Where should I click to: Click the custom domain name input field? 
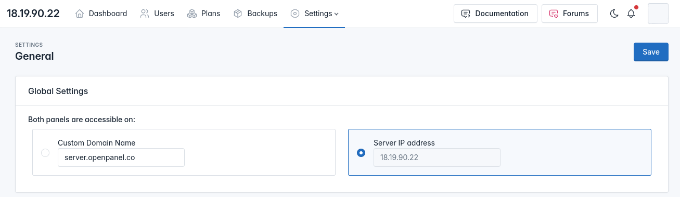click(121, 157)
